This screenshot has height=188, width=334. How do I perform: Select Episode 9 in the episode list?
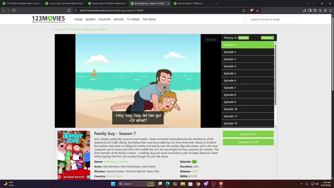click(248, 102)
